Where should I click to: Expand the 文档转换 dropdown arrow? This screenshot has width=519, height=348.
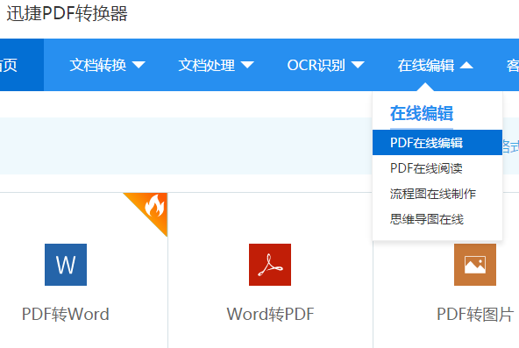(x=139, y=65)
